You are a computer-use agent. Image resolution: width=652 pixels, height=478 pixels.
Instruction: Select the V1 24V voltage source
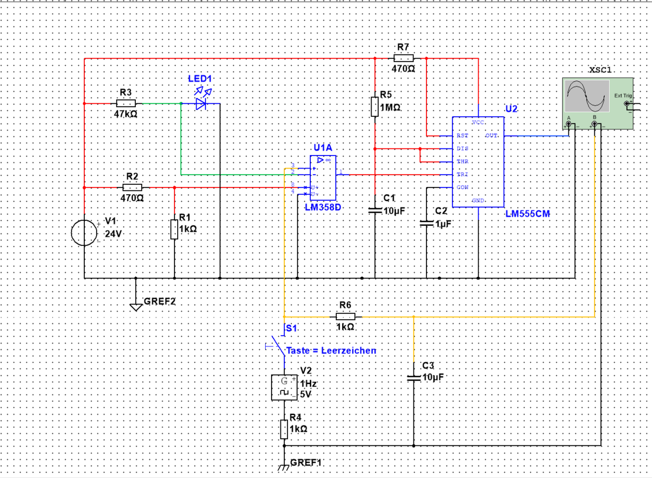coord(85,233)
